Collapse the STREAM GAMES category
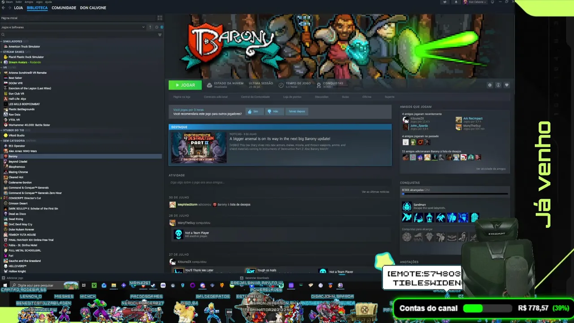The height and width of the screenshot is (323, 574). tap(1, 52)
